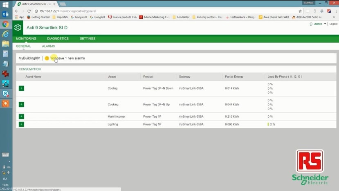Click the volume speaker tray icon
Image resolution: width=339 pixels, height=191 pixels.
pos(9,173)
